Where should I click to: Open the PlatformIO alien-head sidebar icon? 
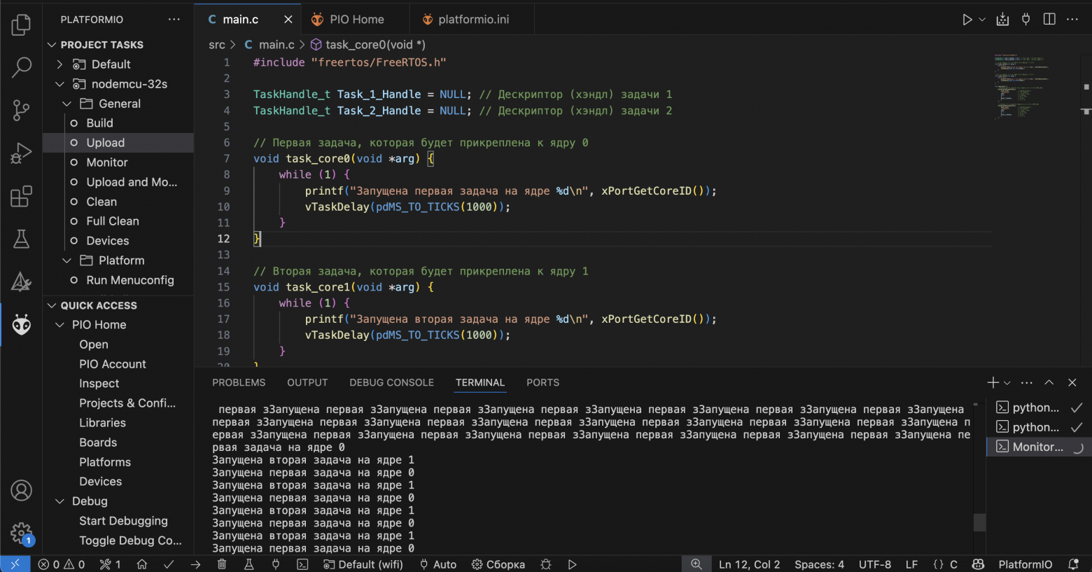[x=22, y=324]
